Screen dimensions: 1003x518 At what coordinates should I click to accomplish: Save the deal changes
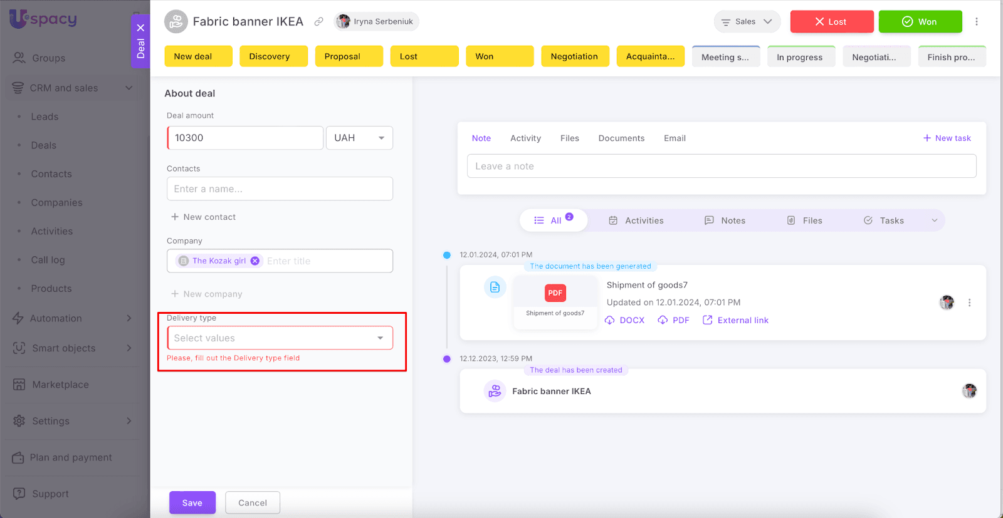pyautogui.click(x=192, y=502)
